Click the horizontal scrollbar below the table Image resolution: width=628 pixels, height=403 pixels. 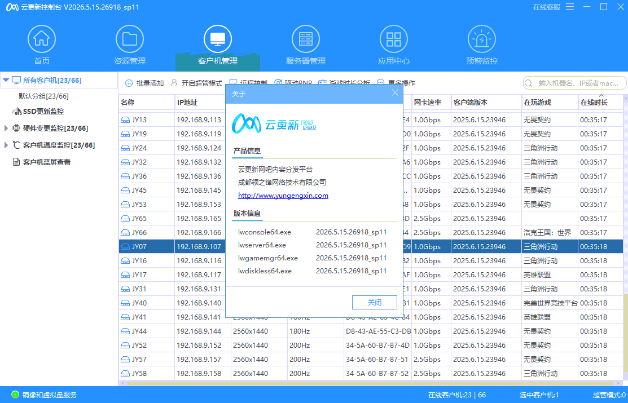coord(371,383)
